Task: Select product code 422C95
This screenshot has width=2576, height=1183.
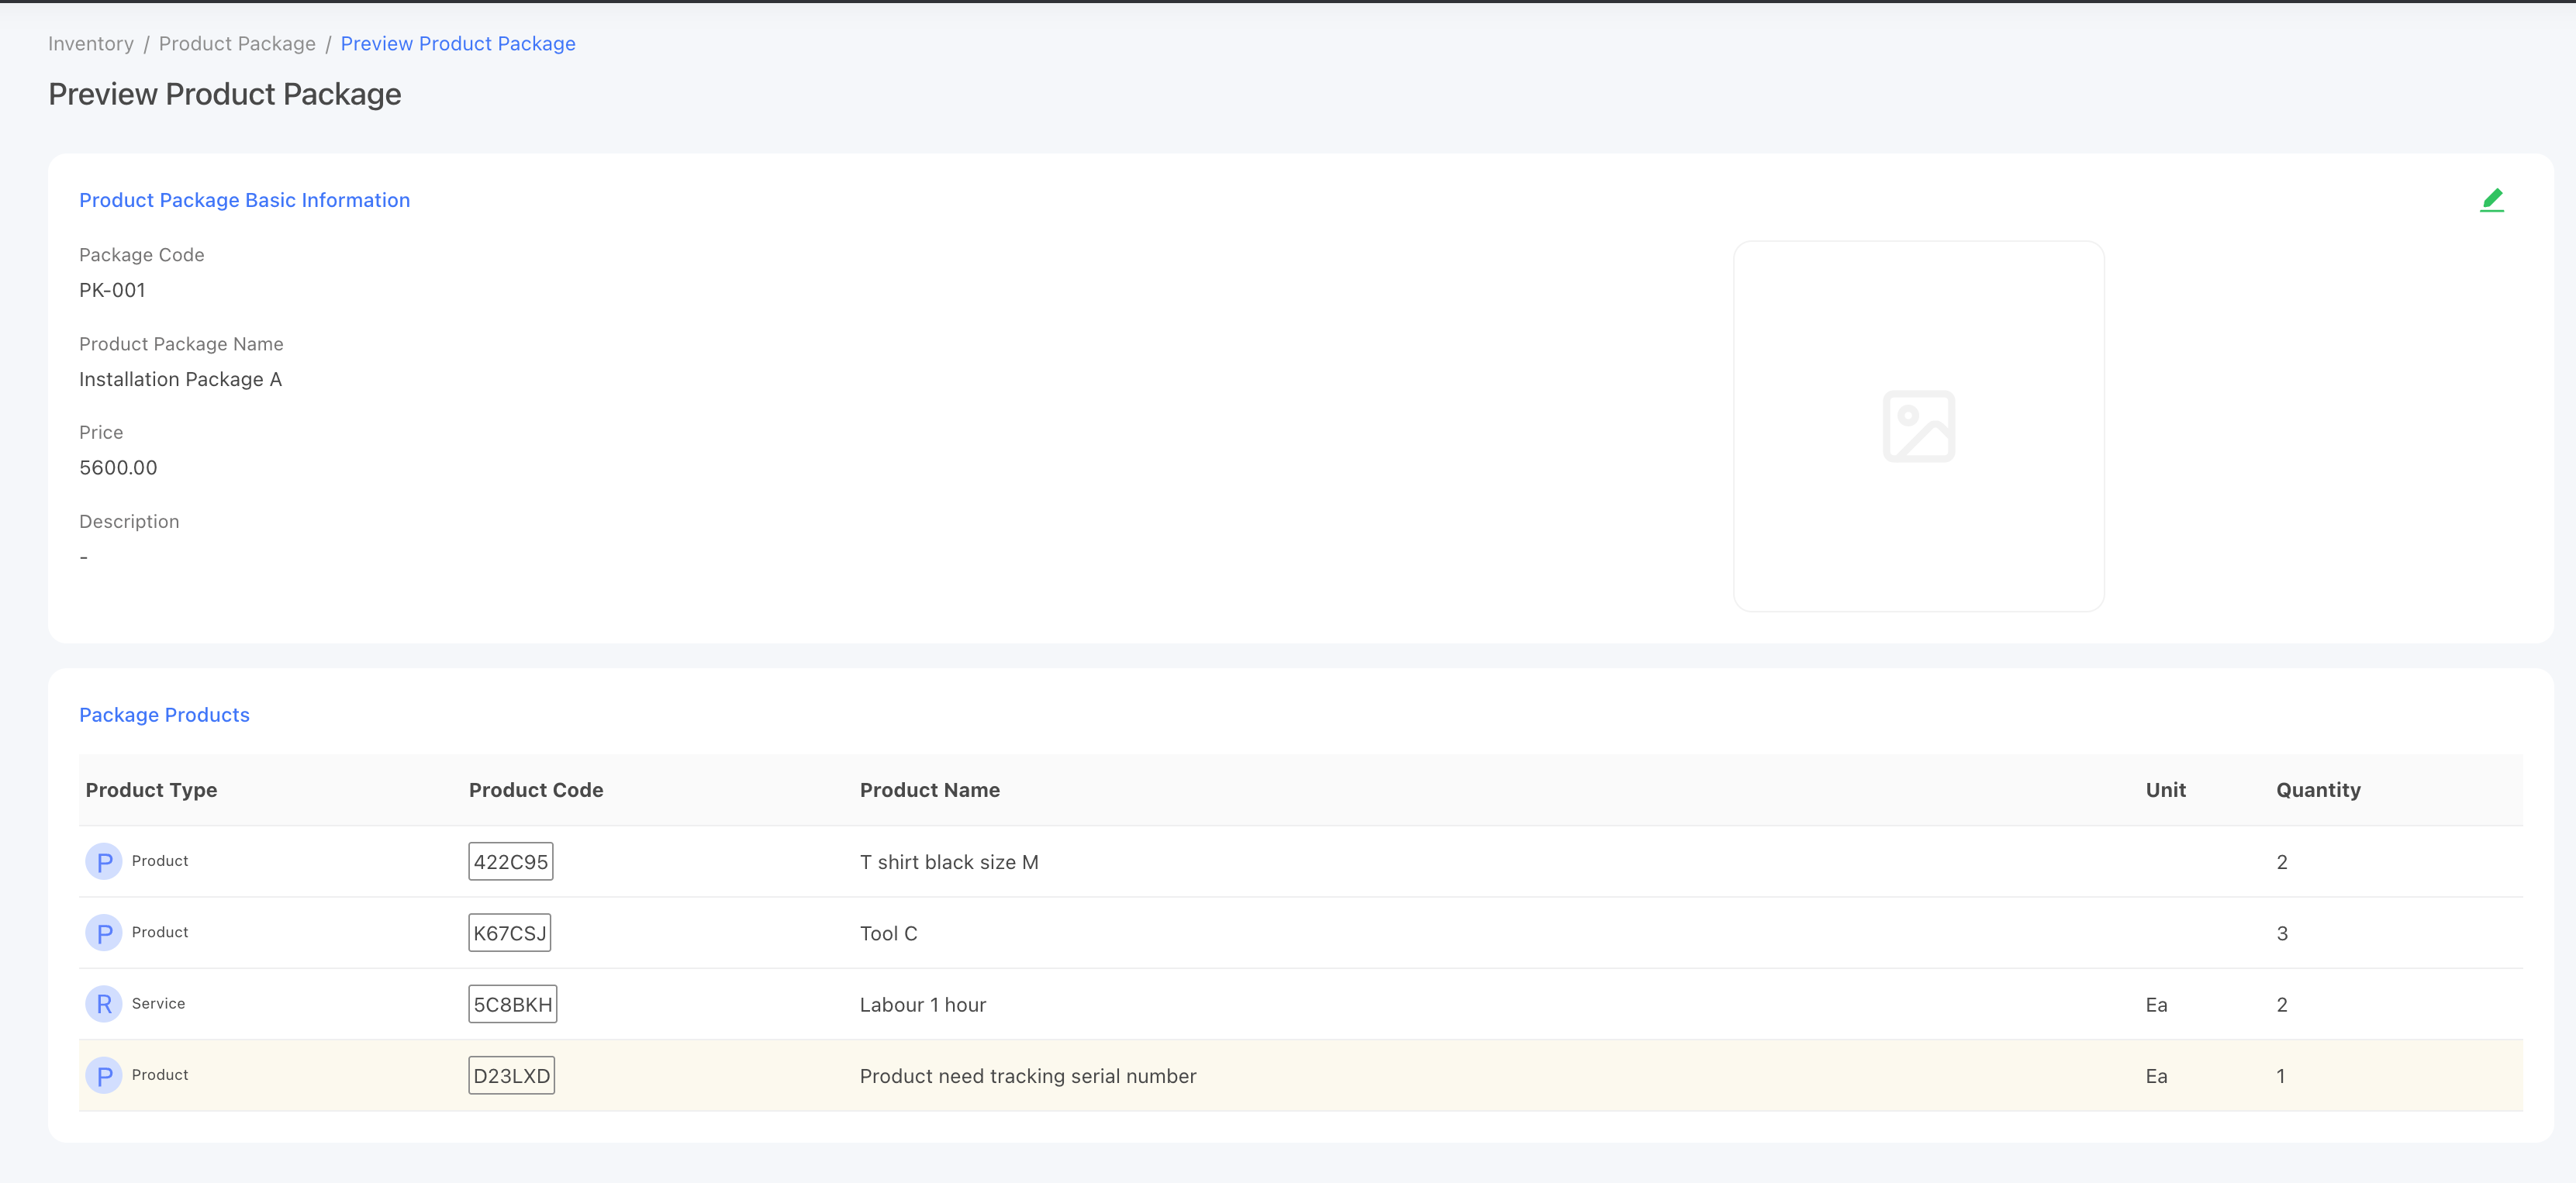Action: coord(511,862)
